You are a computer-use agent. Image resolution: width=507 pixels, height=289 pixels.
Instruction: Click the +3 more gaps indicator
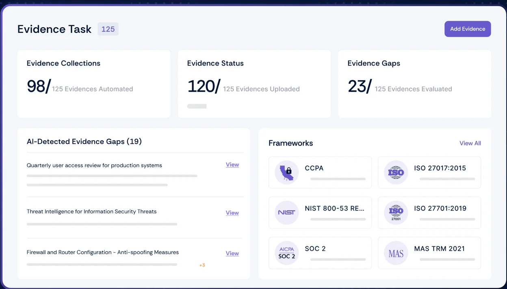point(202,265)
